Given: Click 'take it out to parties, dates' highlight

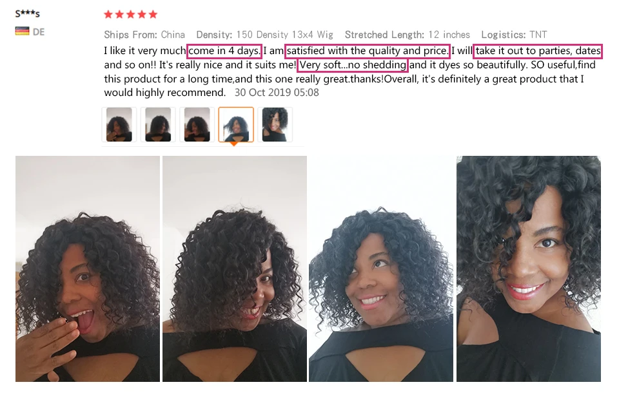Looking at the screenshot, I should (538, 51).
